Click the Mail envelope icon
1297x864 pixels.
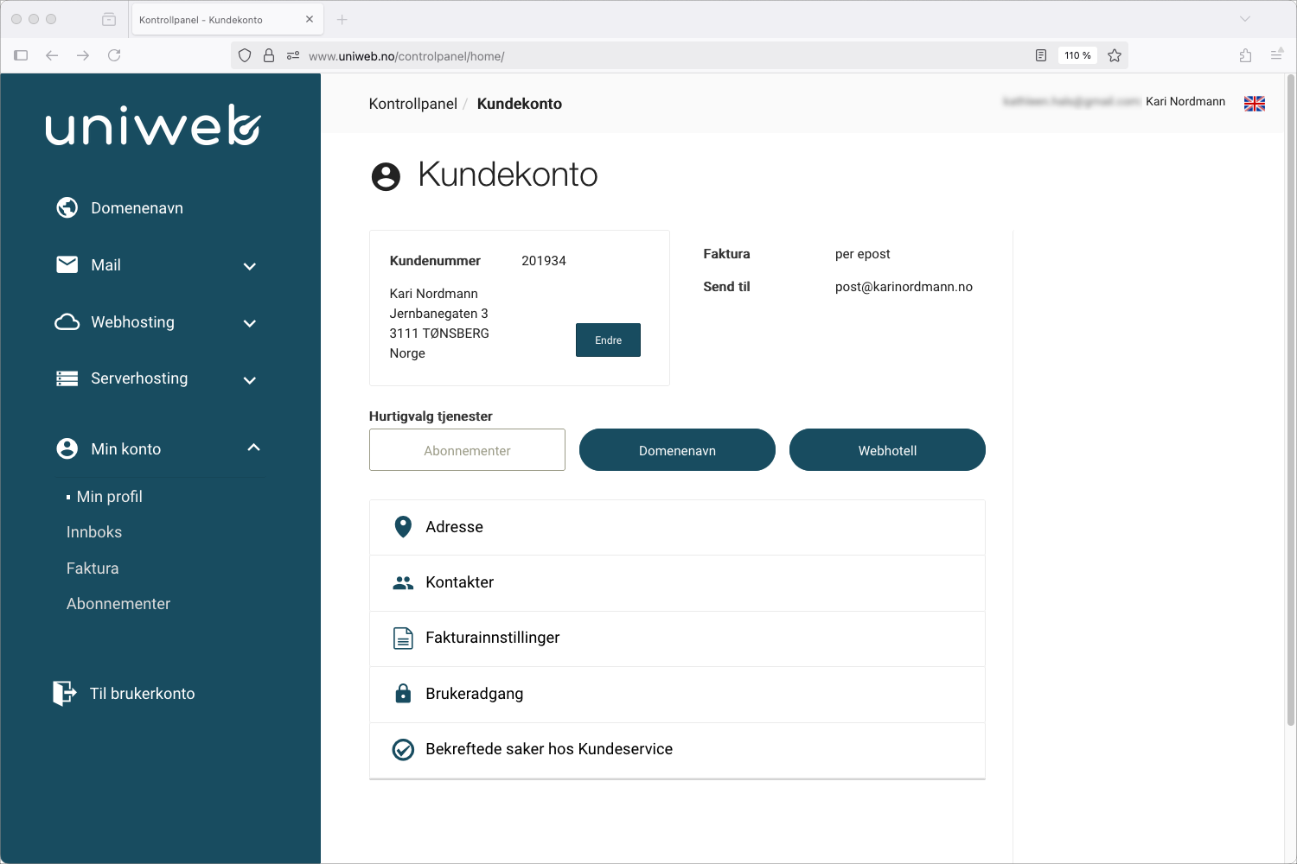[67, 264]
